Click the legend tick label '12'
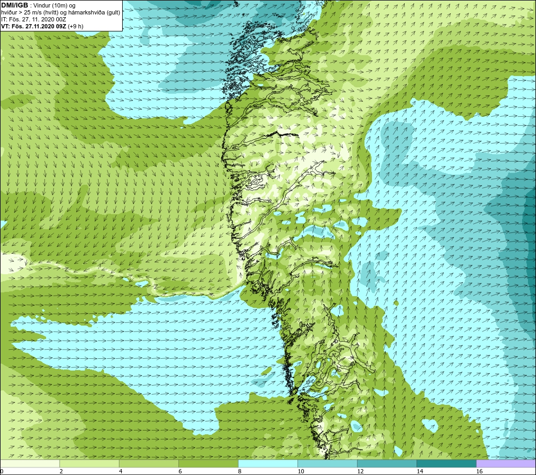 point(360,471)
